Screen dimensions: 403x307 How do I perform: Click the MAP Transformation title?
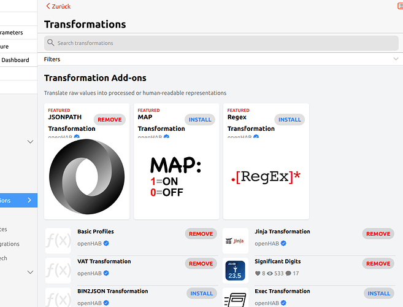click(x=161, y=123)
